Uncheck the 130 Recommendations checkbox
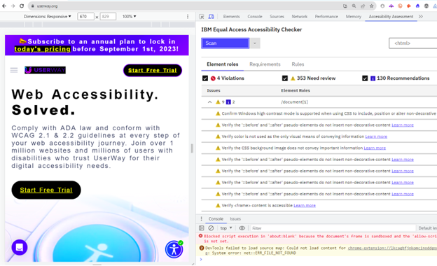Image resolution: width=437 pixels, height=266 pixels. click(x=365, y=78)
